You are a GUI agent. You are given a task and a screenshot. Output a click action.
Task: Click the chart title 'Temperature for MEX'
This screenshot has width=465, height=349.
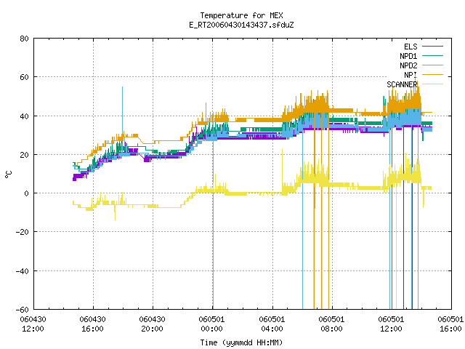tap(241, 15)
